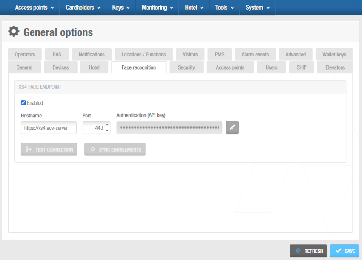Click the pencil edit API key icon
The image size is (362, 260).
(x=232, y=128)
